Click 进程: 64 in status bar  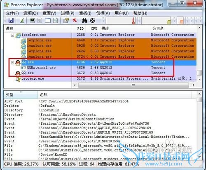87,164
